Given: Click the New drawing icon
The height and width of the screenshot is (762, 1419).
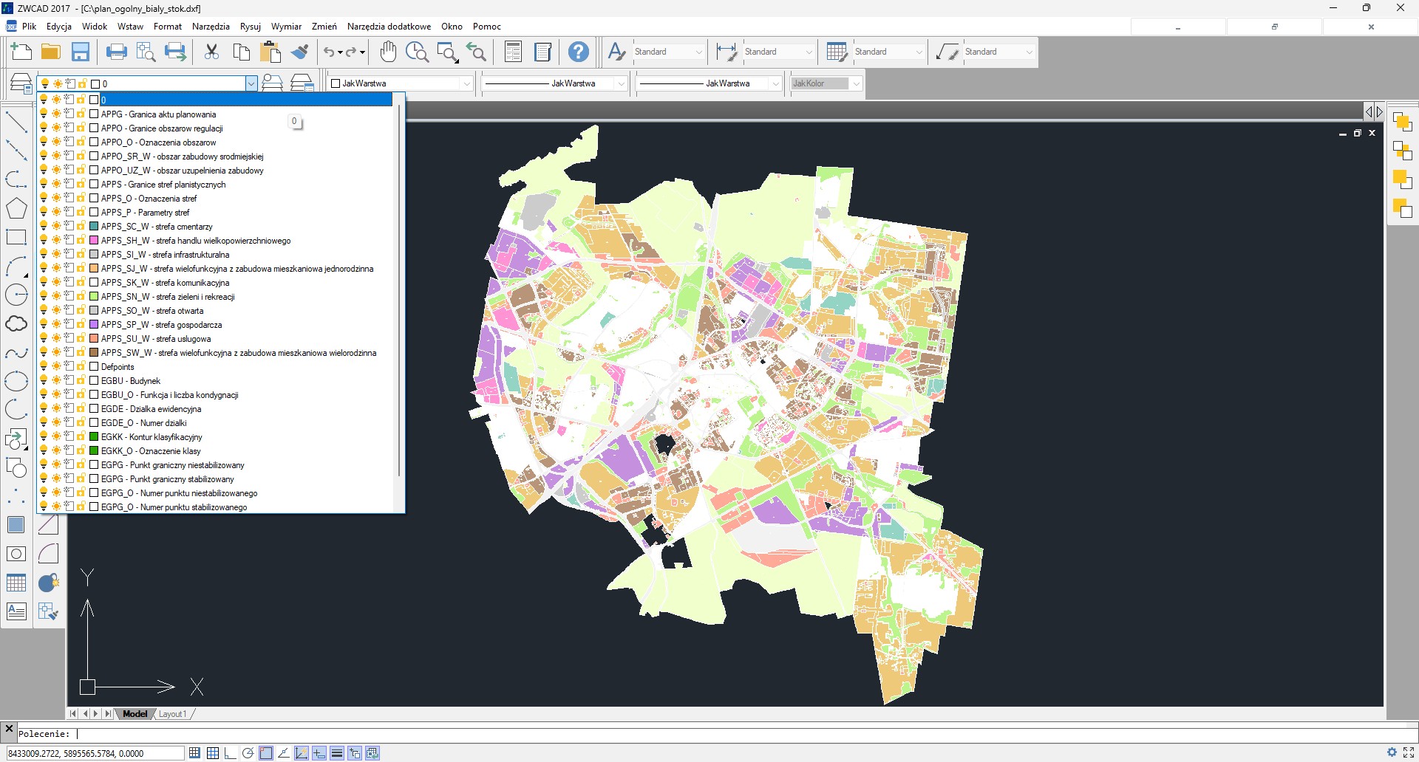Looking at the screenshot, I should pos(21,52).
